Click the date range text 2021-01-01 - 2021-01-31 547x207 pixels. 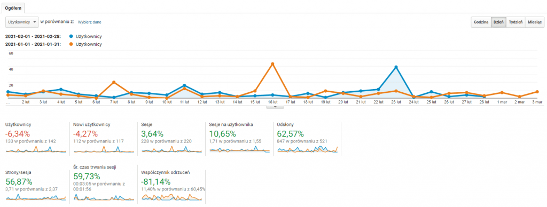33,44
